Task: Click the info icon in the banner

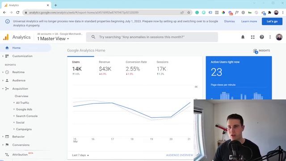Action: tap(7, 21)
